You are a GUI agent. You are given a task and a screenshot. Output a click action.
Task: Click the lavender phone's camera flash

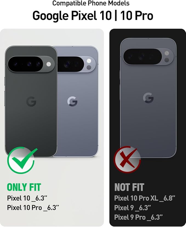click(x=89, y=61)
